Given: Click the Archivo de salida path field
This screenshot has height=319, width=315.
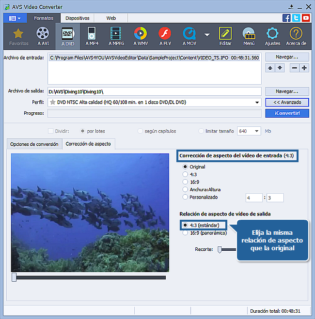Looking at the screenshot, I should pos(154,91).
